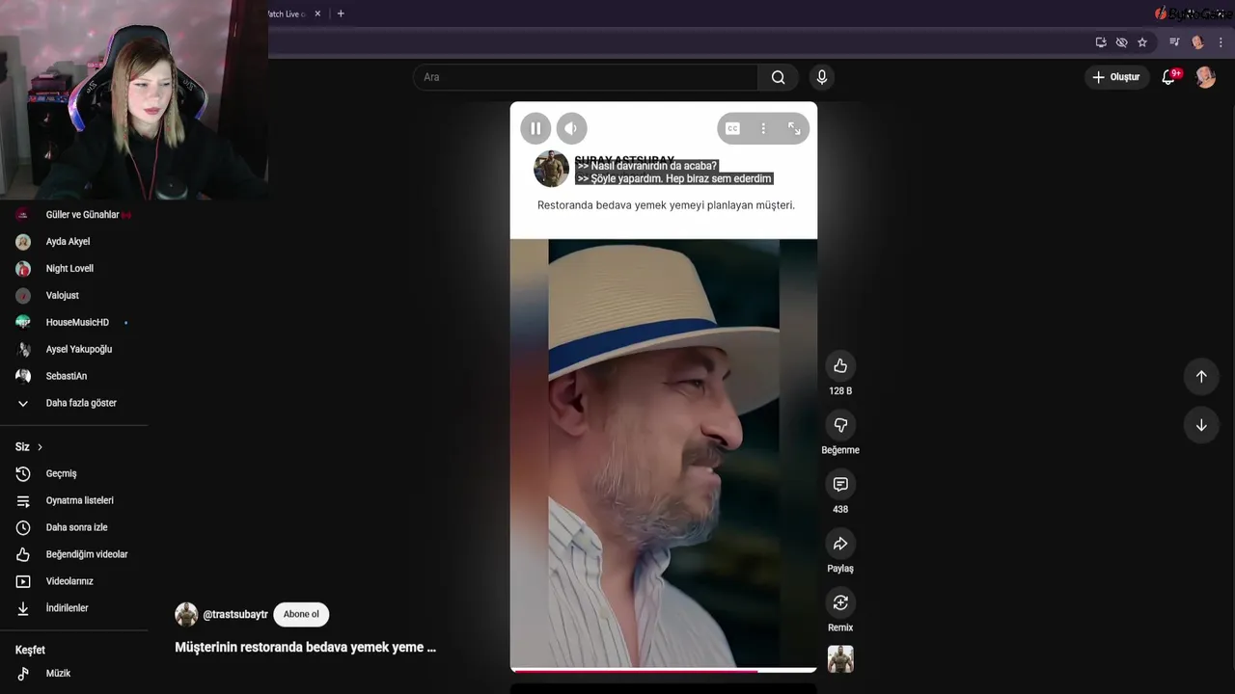Image resolution: width=1235 pixels, height=694 pixels.
Task: Subscribe with the Abone ol button
Action: pyautogui.click(x=301, y=615)
